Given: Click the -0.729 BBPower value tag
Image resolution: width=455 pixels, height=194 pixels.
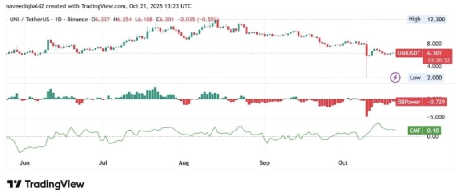Looking at the screenshot, I should 435,102.
